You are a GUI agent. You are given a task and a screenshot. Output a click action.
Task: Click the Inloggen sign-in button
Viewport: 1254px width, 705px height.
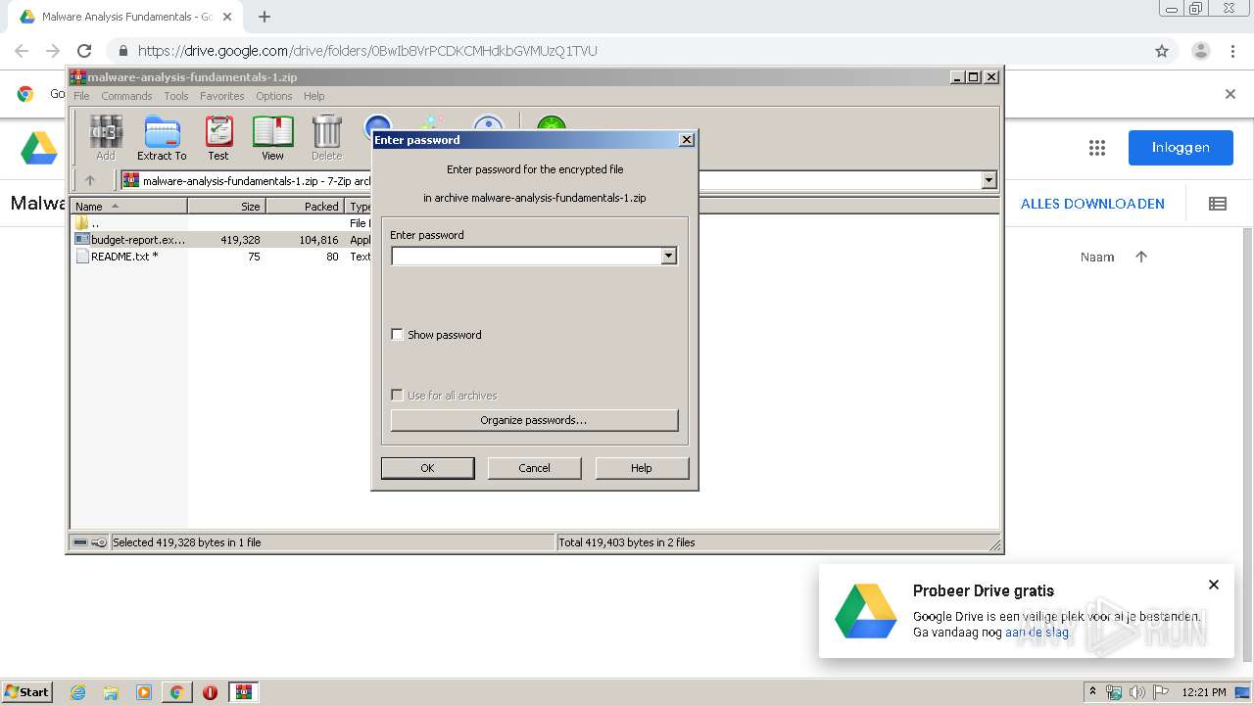[x=1181, y=148]
